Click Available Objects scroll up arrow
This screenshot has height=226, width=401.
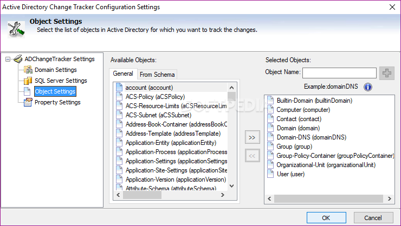tap(232, 88)
